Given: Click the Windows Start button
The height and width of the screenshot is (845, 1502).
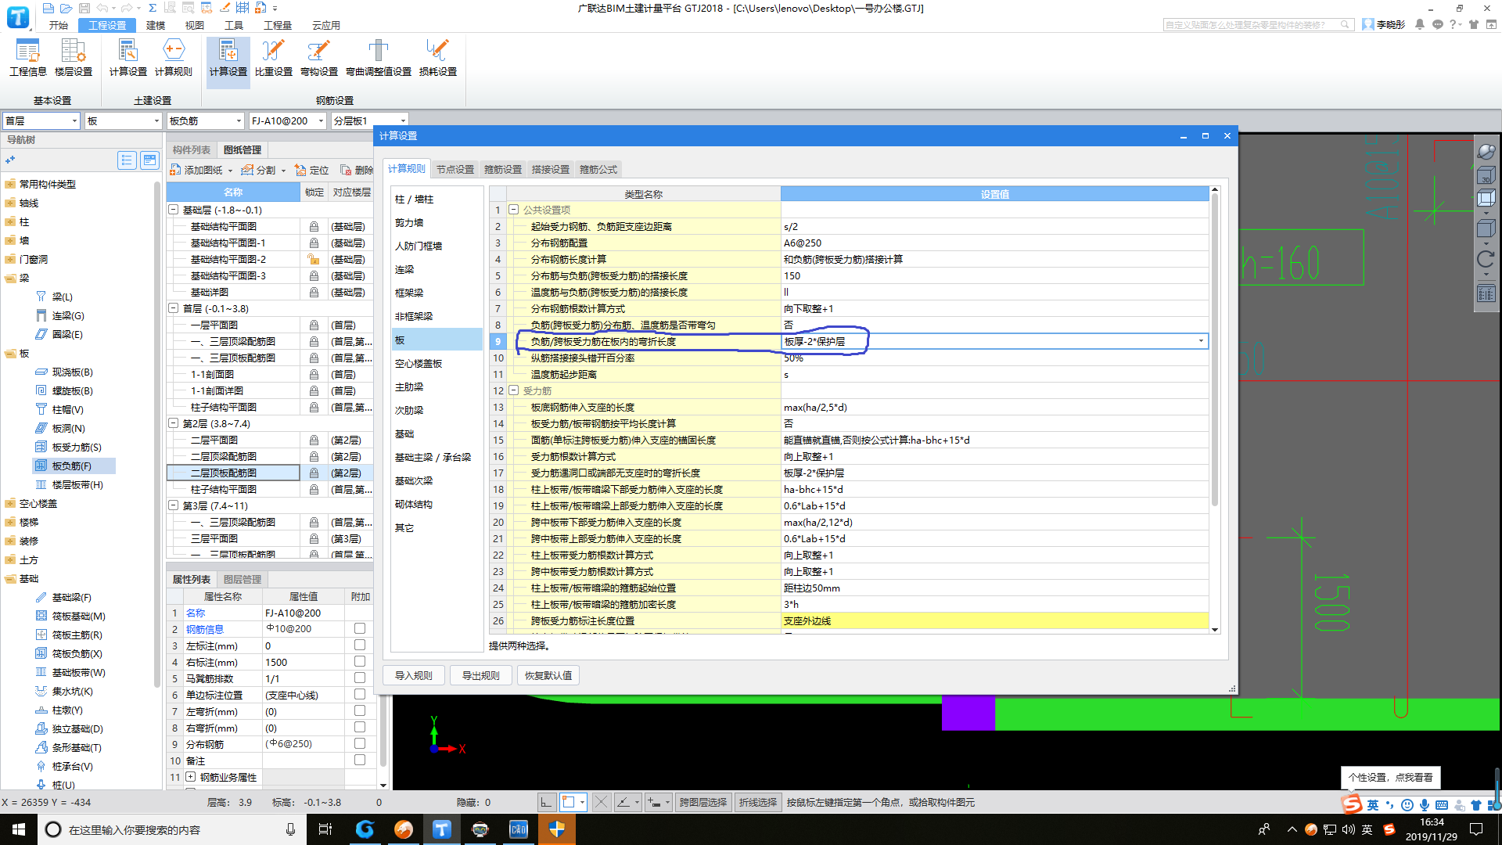Looking at the screenshot, I should 19,829.
